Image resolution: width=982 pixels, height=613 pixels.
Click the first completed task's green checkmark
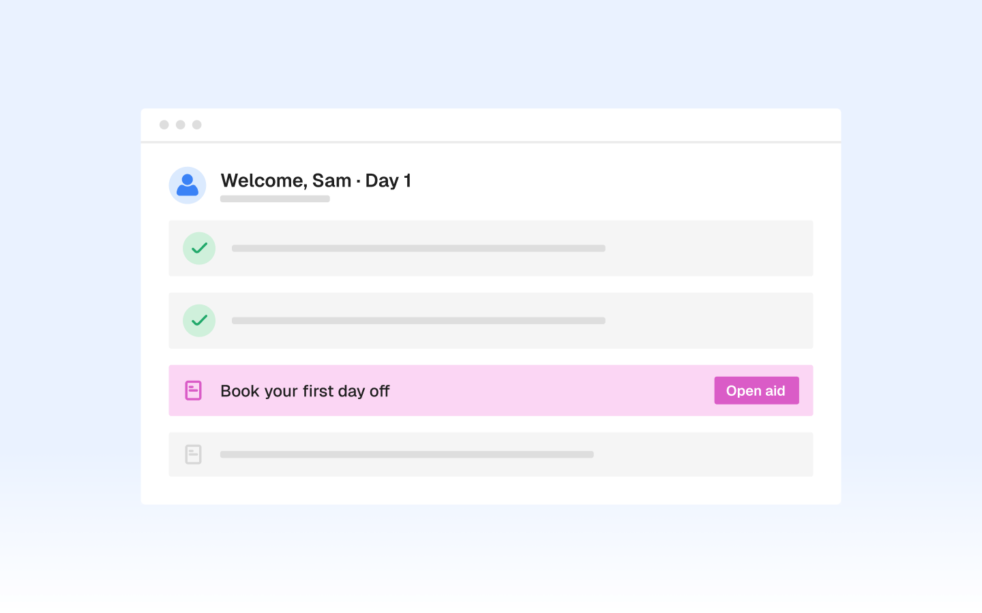[199, 249]
